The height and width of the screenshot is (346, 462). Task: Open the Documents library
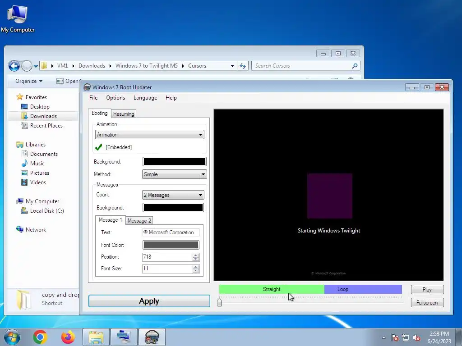tap(44, 154)
